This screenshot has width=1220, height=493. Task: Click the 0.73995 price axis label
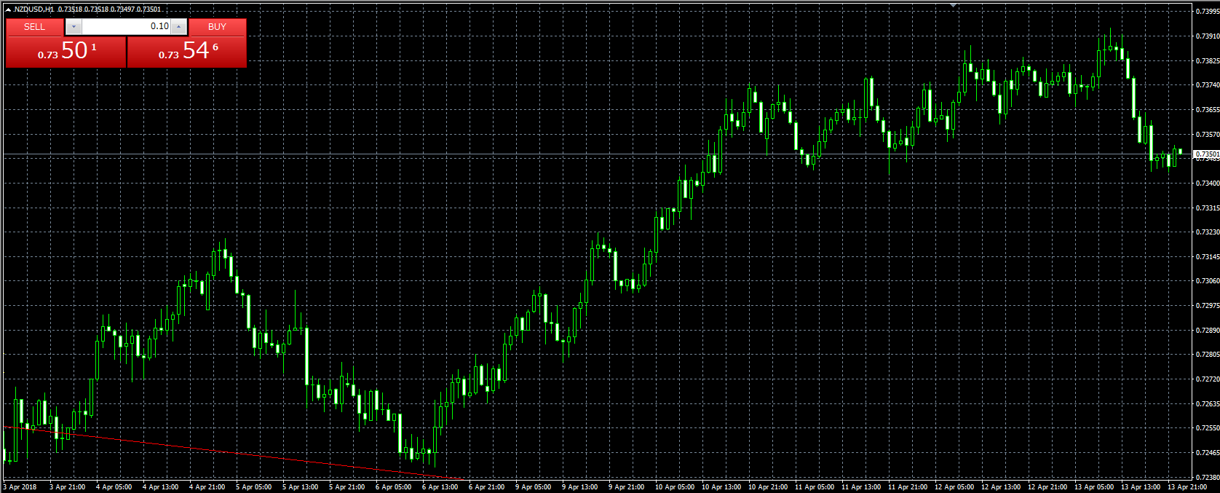click(1207, 11)
